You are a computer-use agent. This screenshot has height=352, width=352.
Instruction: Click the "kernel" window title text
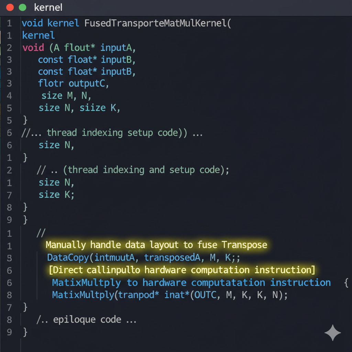click(48, 8)
